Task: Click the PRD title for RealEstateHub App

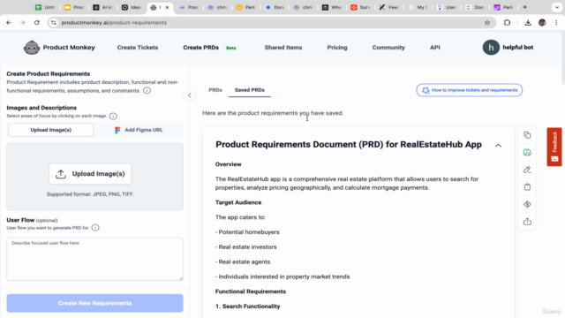Action: pyautogui.click(x=349, y=144)
